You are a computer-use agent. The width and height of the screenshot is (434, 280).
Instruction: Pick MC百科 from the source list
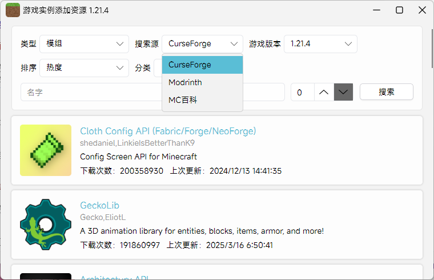coord(202,100)
